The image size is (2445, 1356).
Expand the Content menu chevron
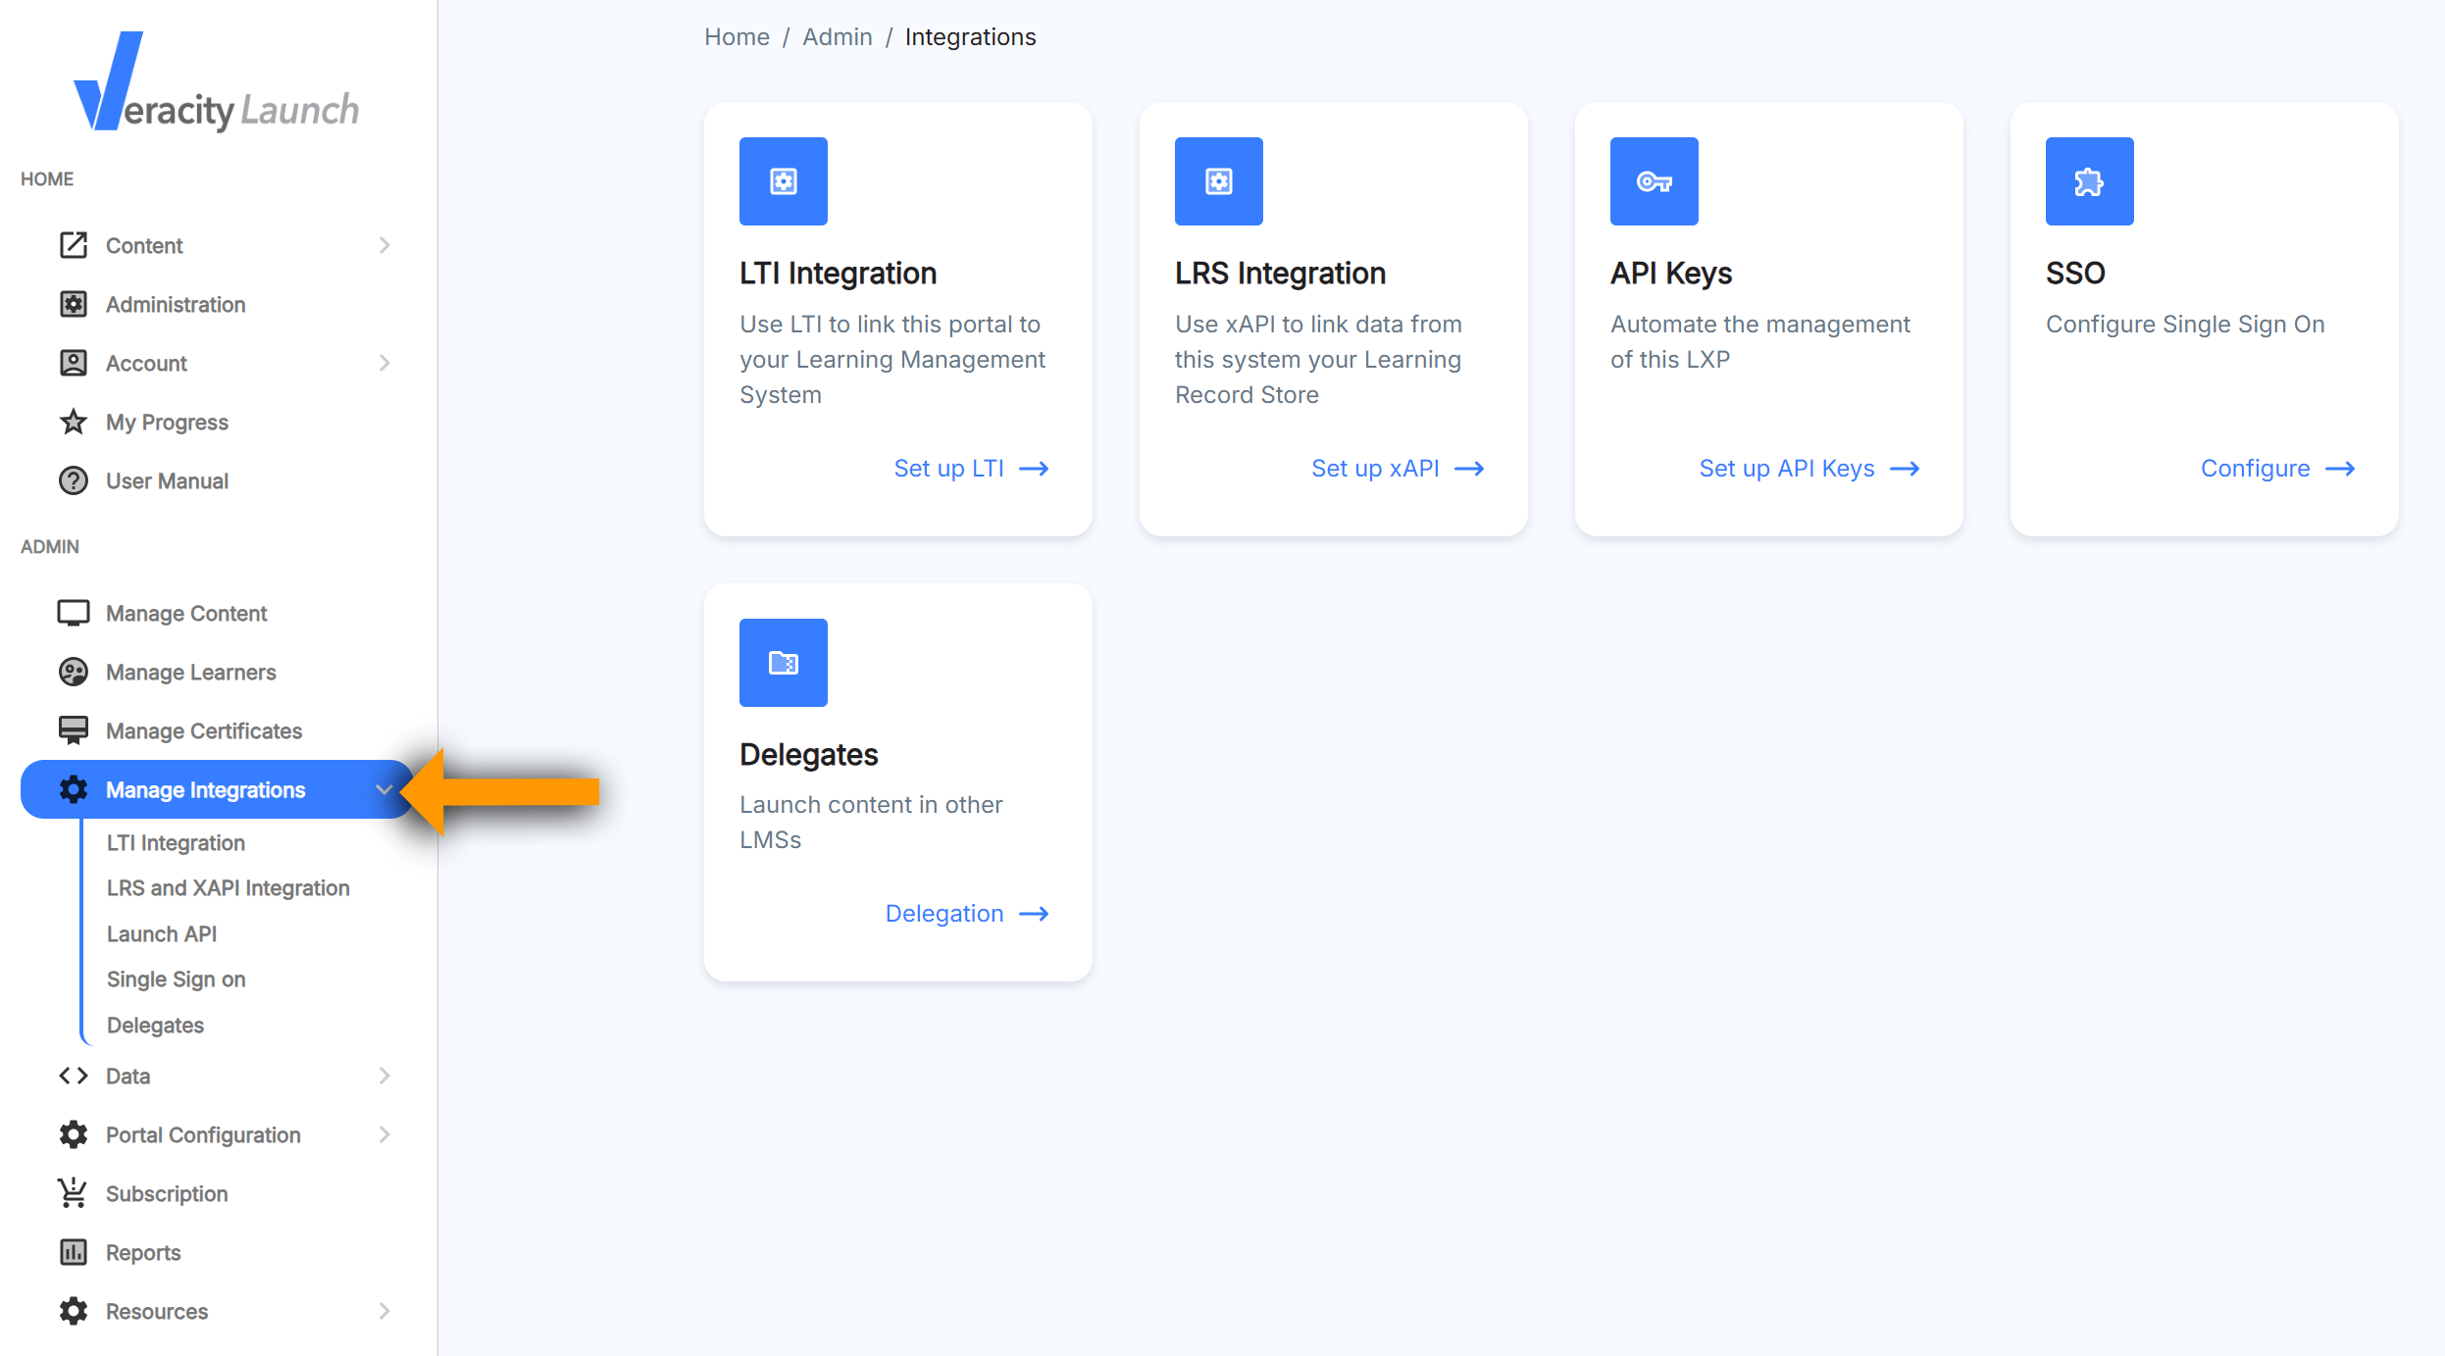pos(384,245)
